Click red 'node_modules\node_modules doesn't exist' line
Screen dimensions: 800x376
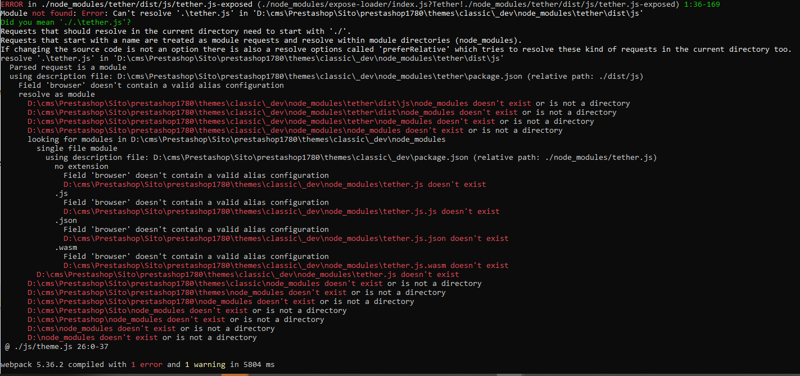pyautogui.click(x=295, y=130)
